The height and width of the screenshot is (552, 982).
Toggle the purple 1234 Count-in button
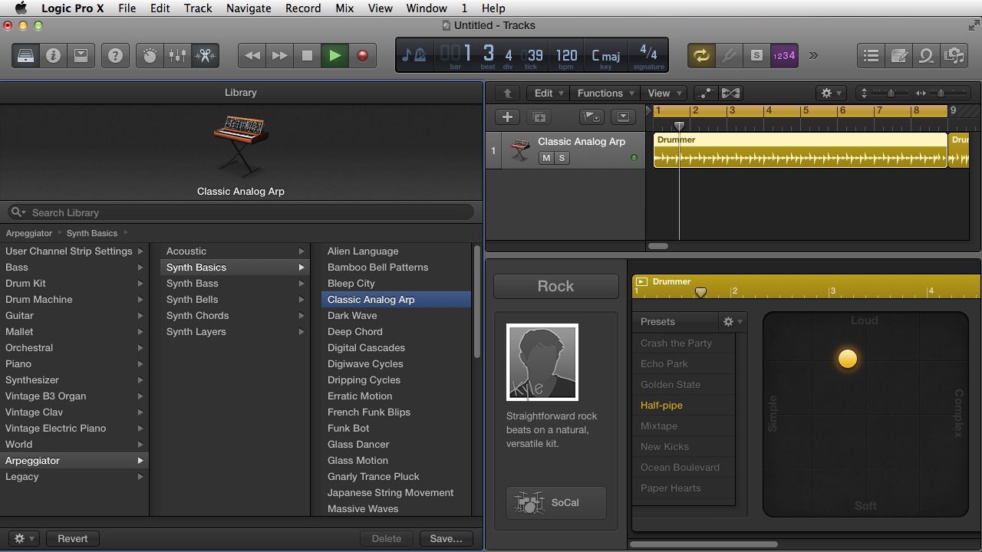783,55
